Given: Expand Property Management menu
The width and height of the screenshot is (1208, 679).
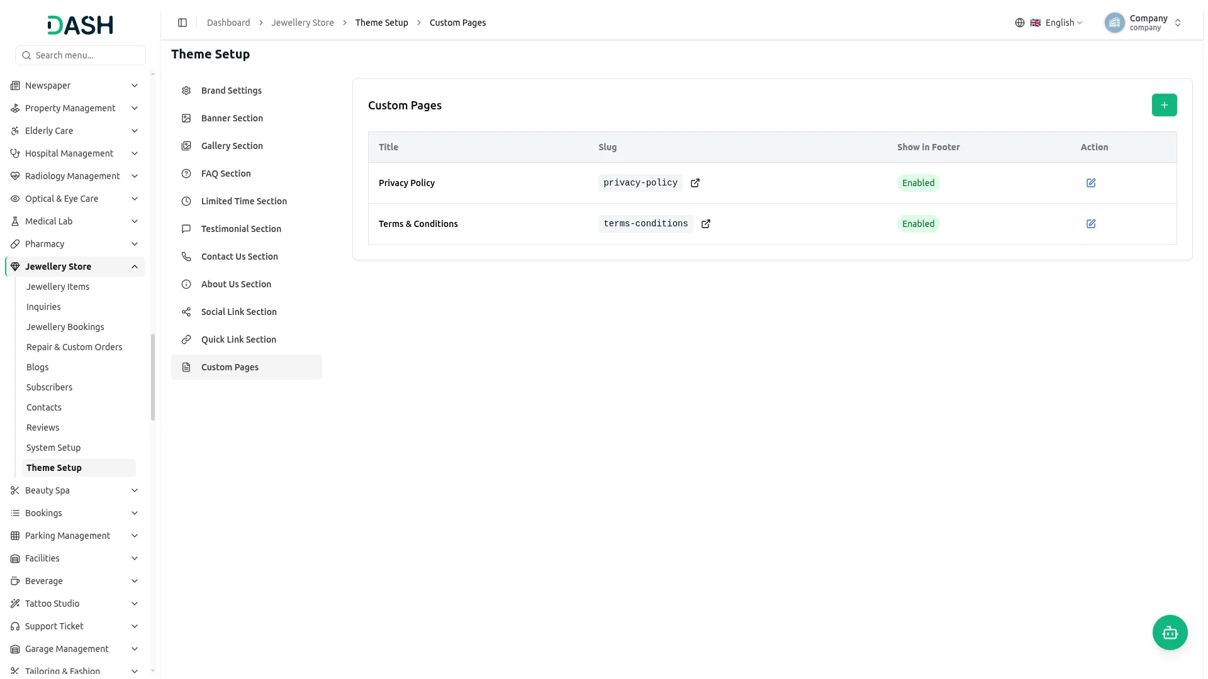Looking at the screenshot, I should point(74,108).
